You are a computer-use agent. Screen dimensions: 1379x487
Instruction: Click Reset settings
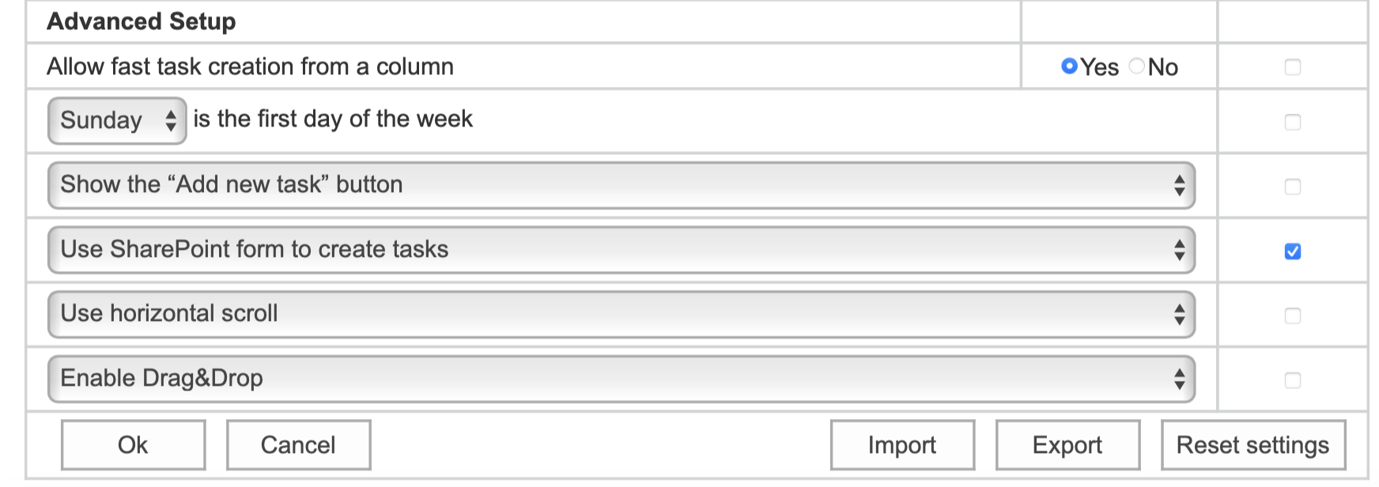click(1252, 444)
